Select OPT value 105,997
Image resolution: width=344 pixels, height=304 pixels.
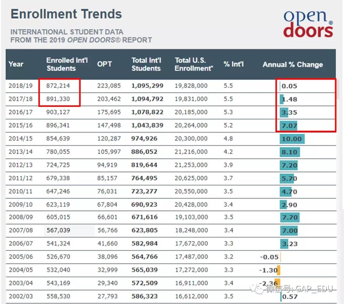pos(109,152)
